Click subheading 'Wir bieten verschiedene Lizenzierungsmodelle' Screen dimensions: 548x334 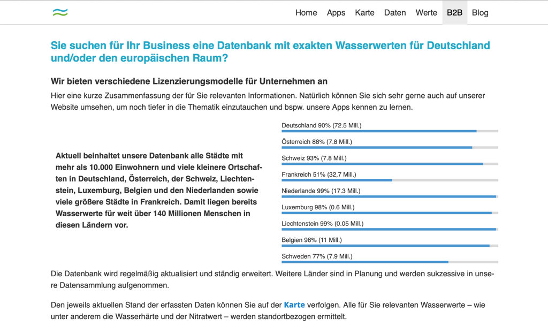[x=189, y=81]
